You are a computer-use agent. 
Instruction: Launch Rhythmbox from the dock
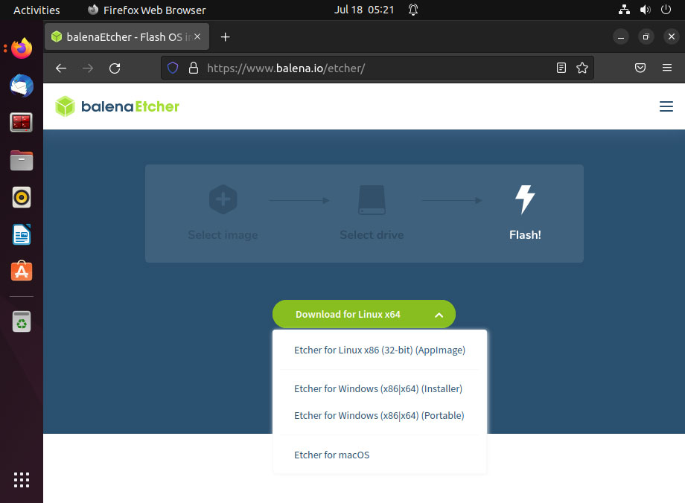pyautogui.click(x=22, y=197)
